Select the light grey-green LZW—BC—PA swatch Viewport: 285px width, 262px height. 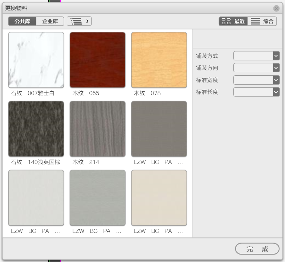click(98, 198)
